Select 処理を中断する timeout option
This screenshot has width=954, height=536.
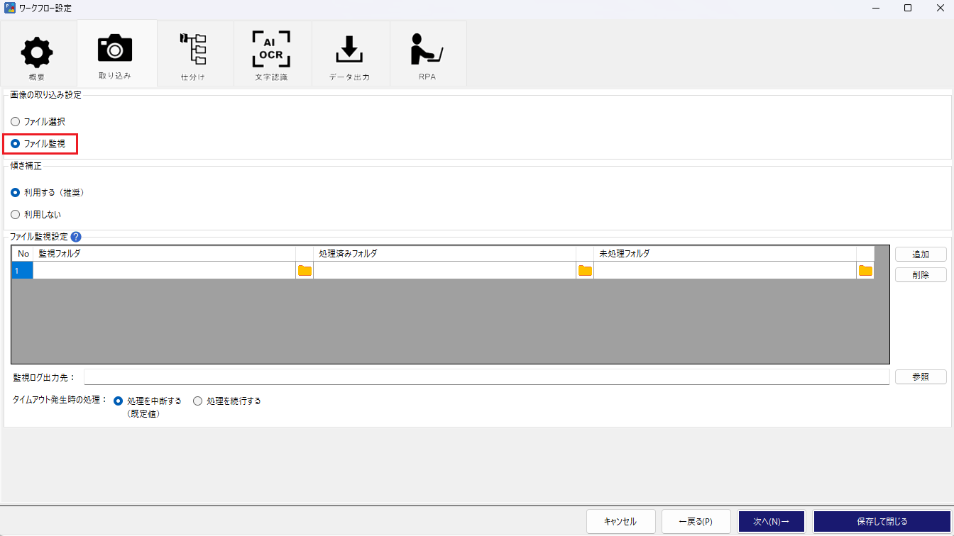(119, 401)
